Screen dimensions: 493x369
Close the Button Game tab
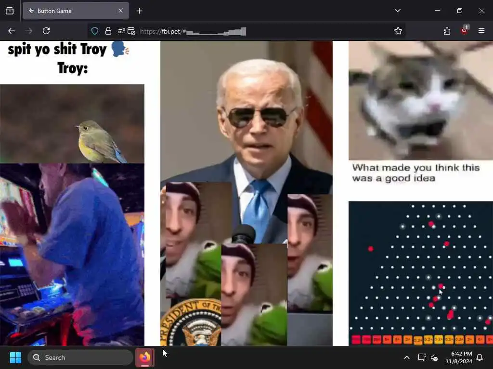point(121,11)
